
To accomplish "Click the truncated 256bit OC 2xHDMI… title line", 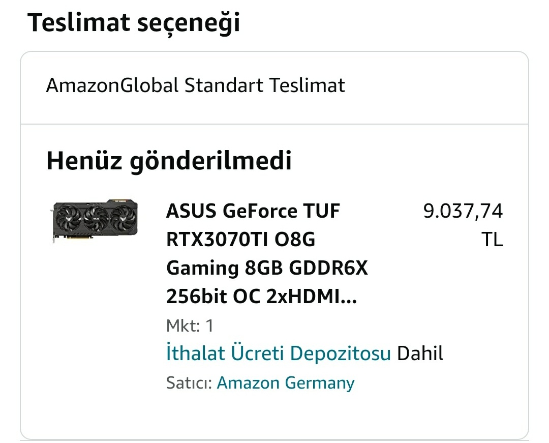I will click(262, 297).
